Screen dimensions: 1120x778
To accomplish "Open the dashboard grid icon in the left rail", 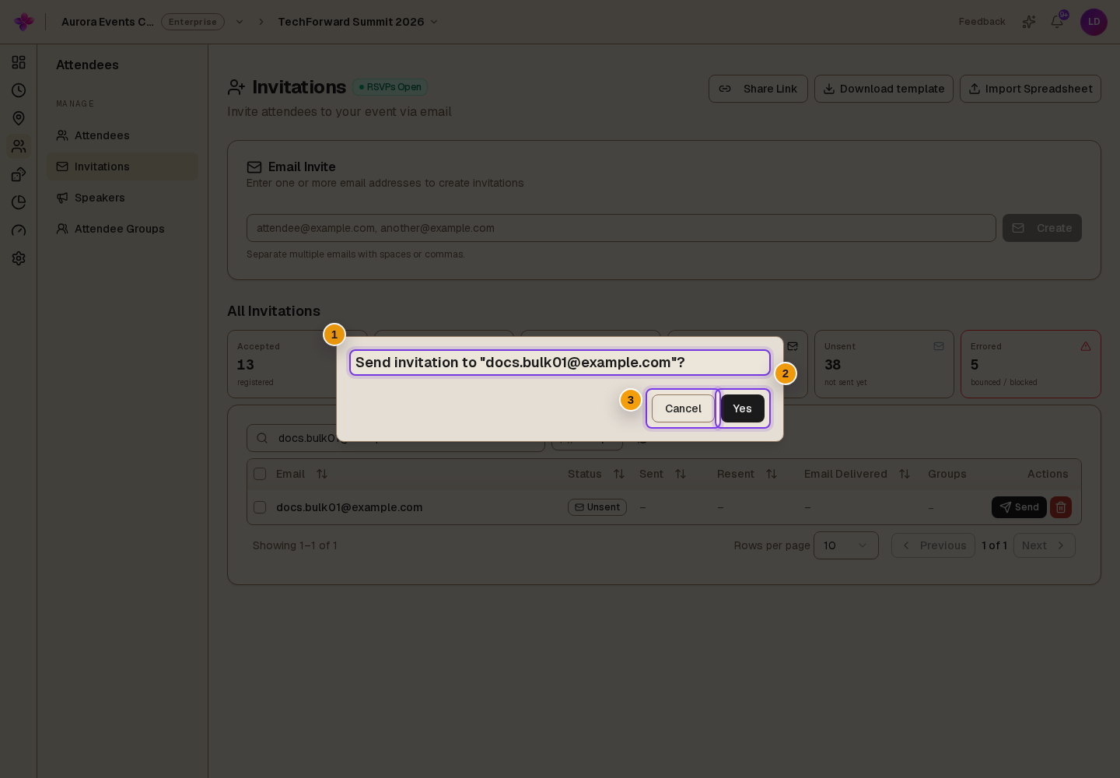I will [19, 62].
